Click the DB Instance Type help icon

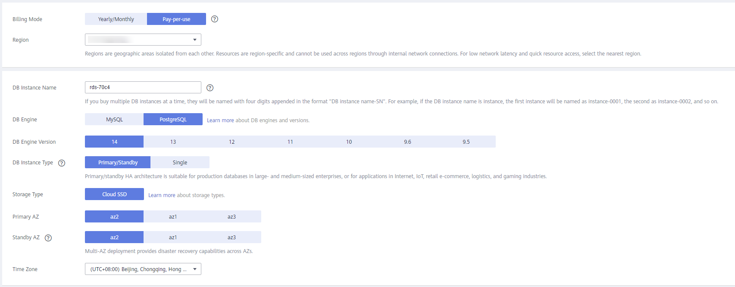(x=62, y=163)
